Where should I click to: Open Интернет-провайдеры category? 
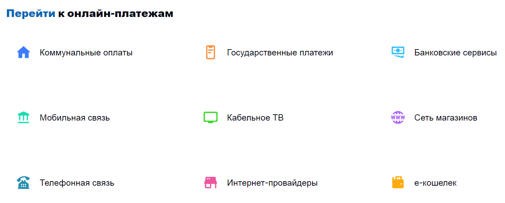pos(272,183)
